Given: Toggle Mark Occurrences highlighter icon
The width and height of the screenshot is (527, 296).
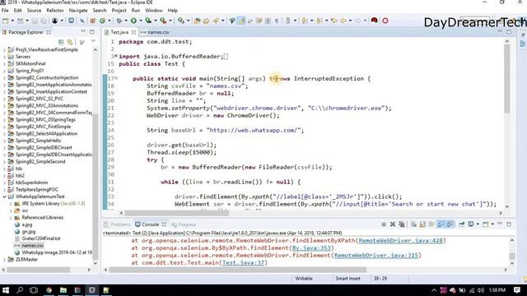Looking at the screenshot, I should pyautogui.click(x=241, y=21).
